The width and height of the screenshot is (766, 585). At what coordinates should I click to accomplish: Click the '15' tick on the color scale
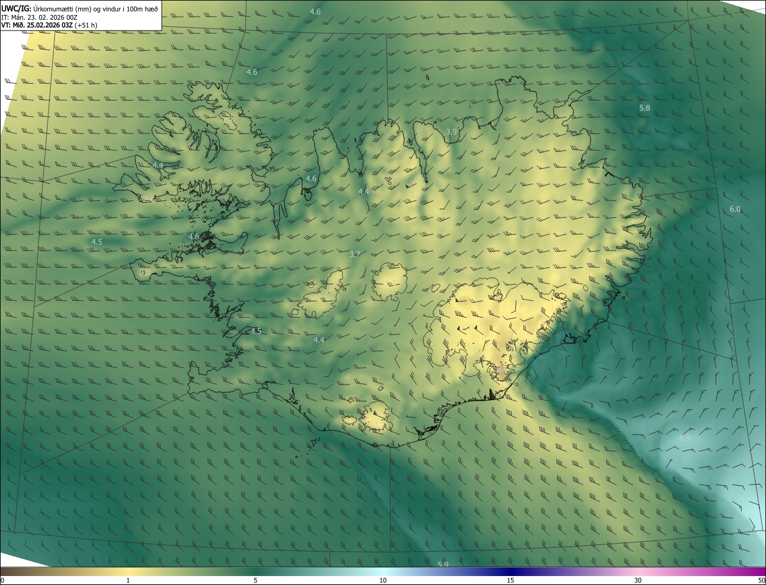pos(510,580)
